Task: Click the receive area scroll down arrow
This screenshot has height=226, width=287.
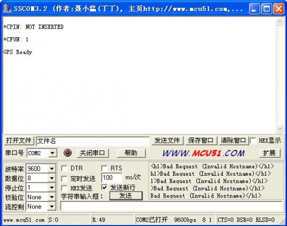Action: click(x=280, y=129)
